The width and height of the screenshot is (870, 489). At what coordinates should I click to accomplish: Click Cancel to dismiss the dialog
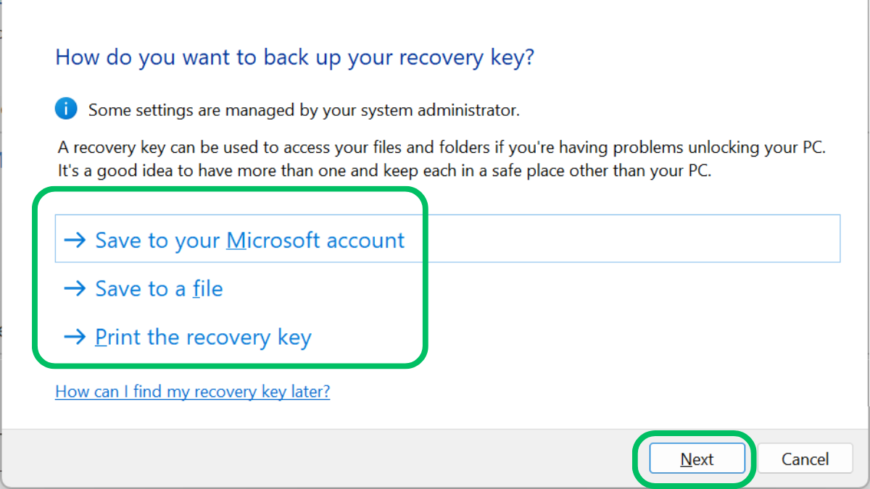805,459
